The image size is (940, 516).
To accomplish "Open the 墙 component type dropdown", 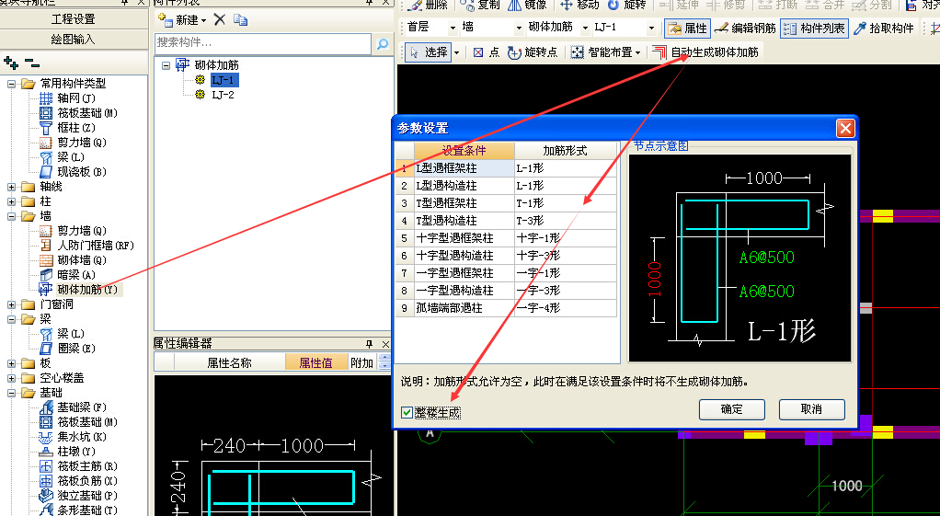I will pyautogui.click(x=519, y=28).
